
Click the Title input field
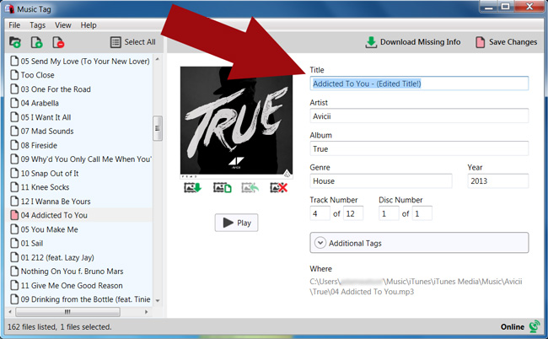coord(419,83)
